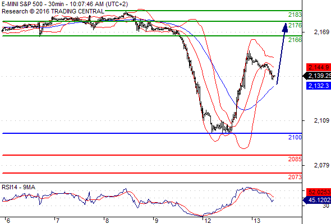Click the 2176 green resistance label

pos(295,26)
